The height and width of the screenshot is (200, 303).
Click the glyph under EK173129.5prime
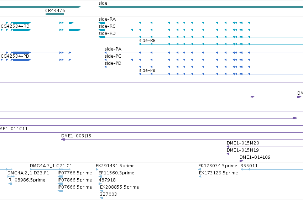pyautogui.click(x=200, y=177)
